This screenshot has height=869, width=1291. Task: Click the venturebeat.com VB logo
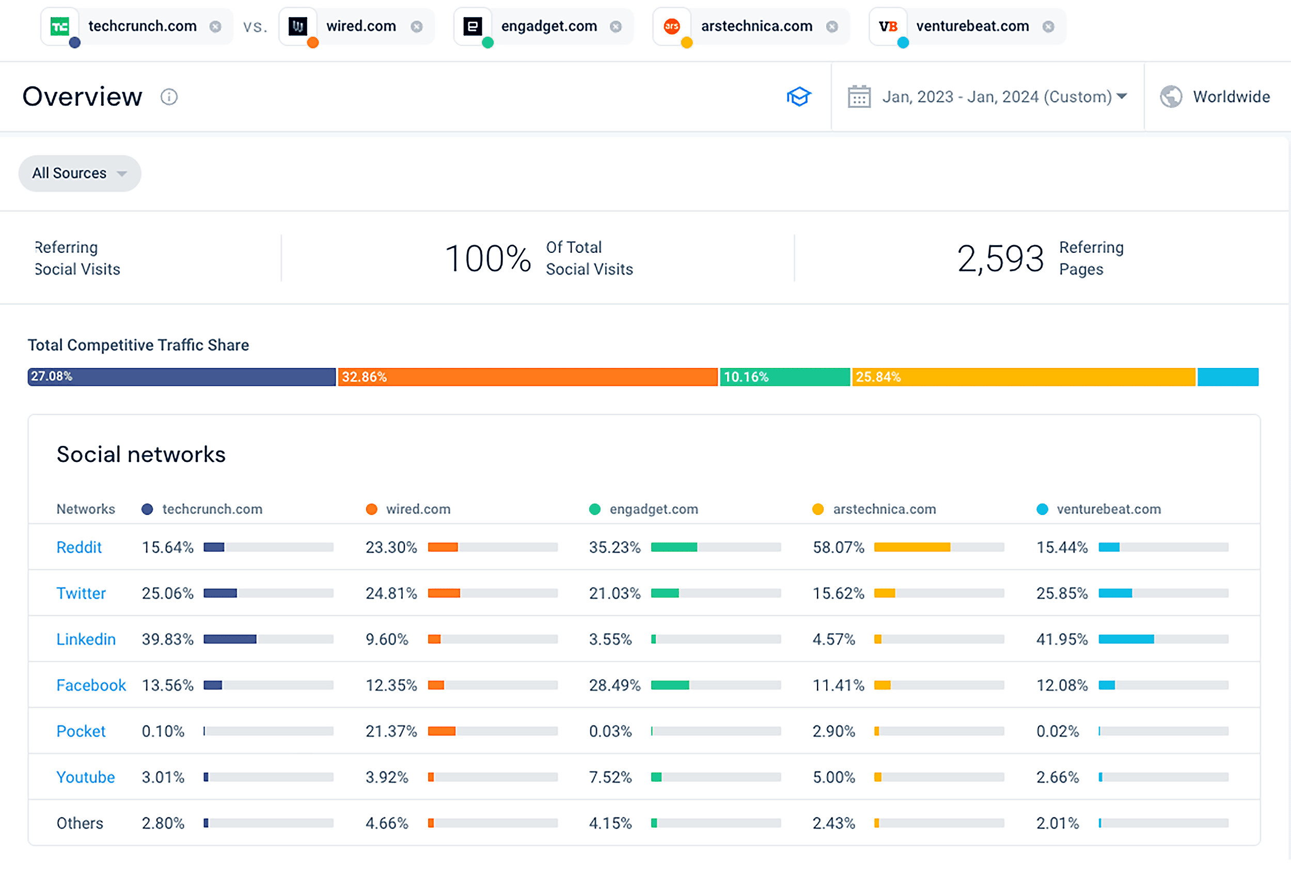pos(888,26)
